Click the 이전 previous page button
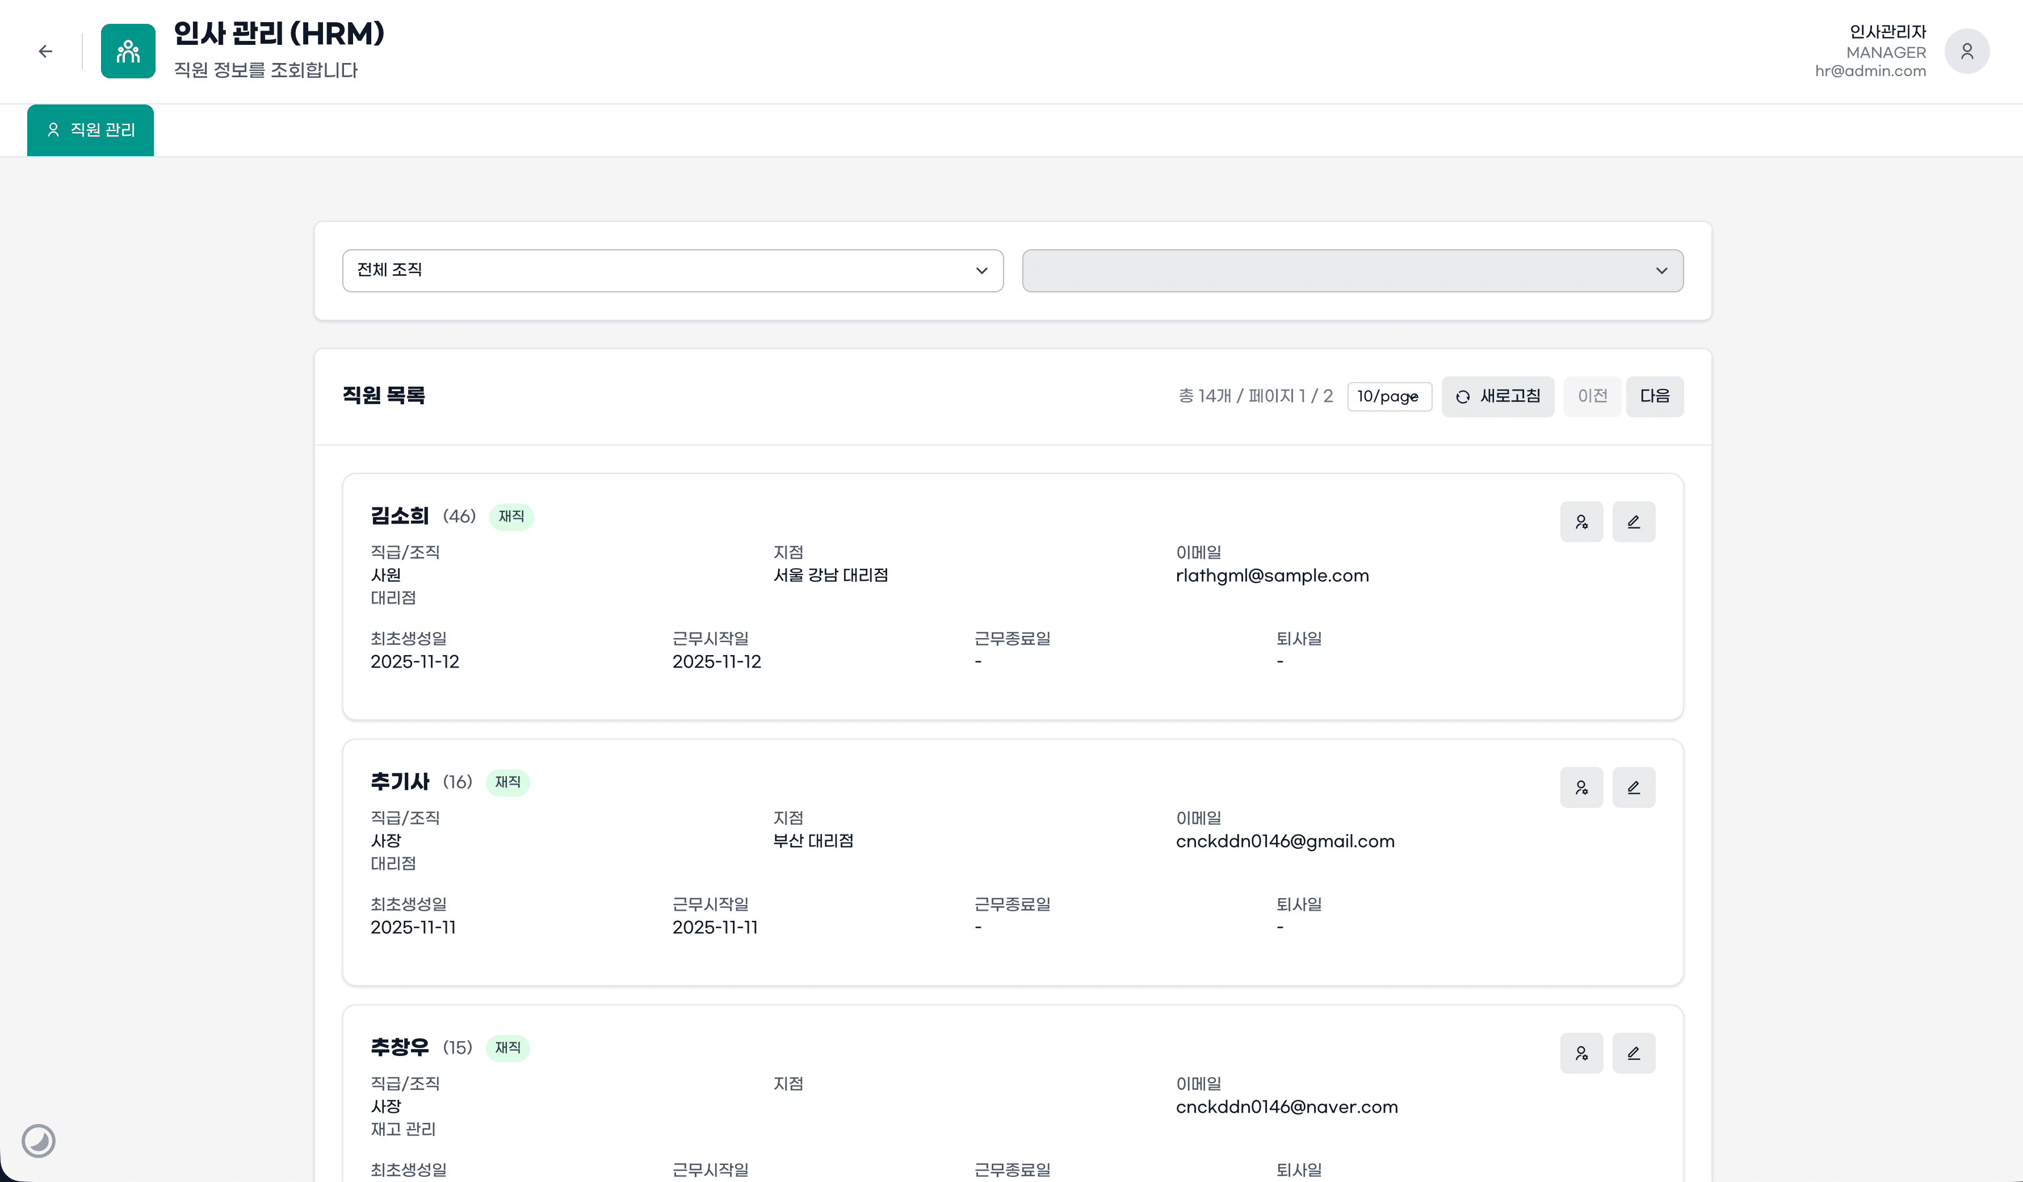This screenshot has height=1182, width=2023. [1591, 397]
